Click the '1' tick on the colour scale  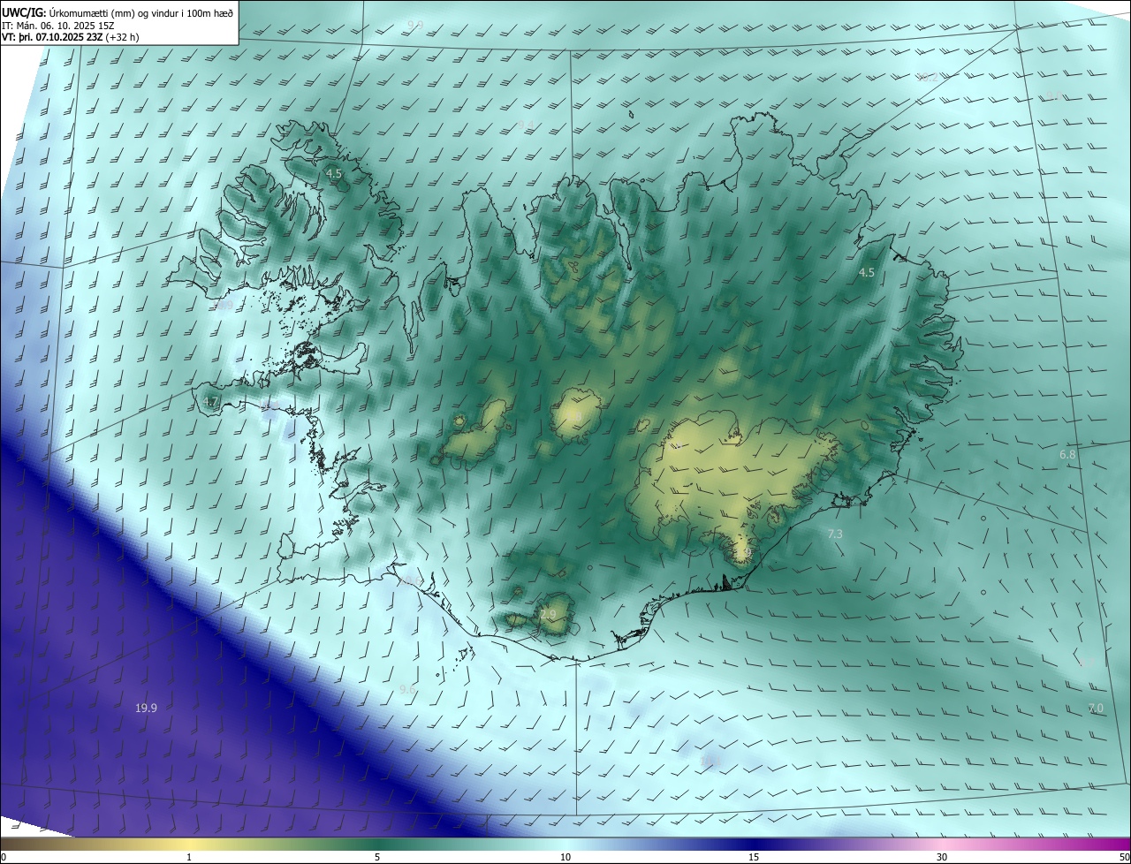(x=189, y=858)
